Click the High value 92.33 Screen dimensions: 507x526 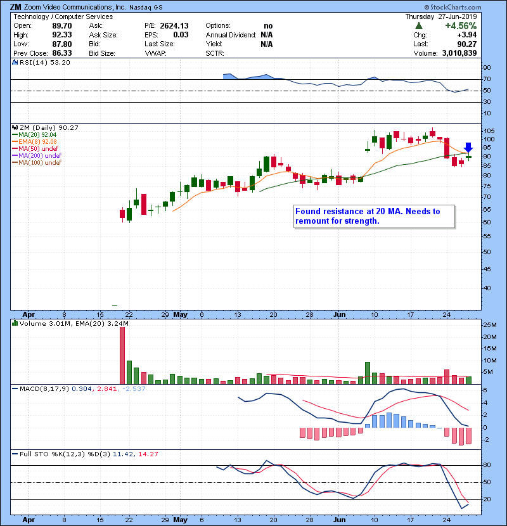(x=62, y=35)
